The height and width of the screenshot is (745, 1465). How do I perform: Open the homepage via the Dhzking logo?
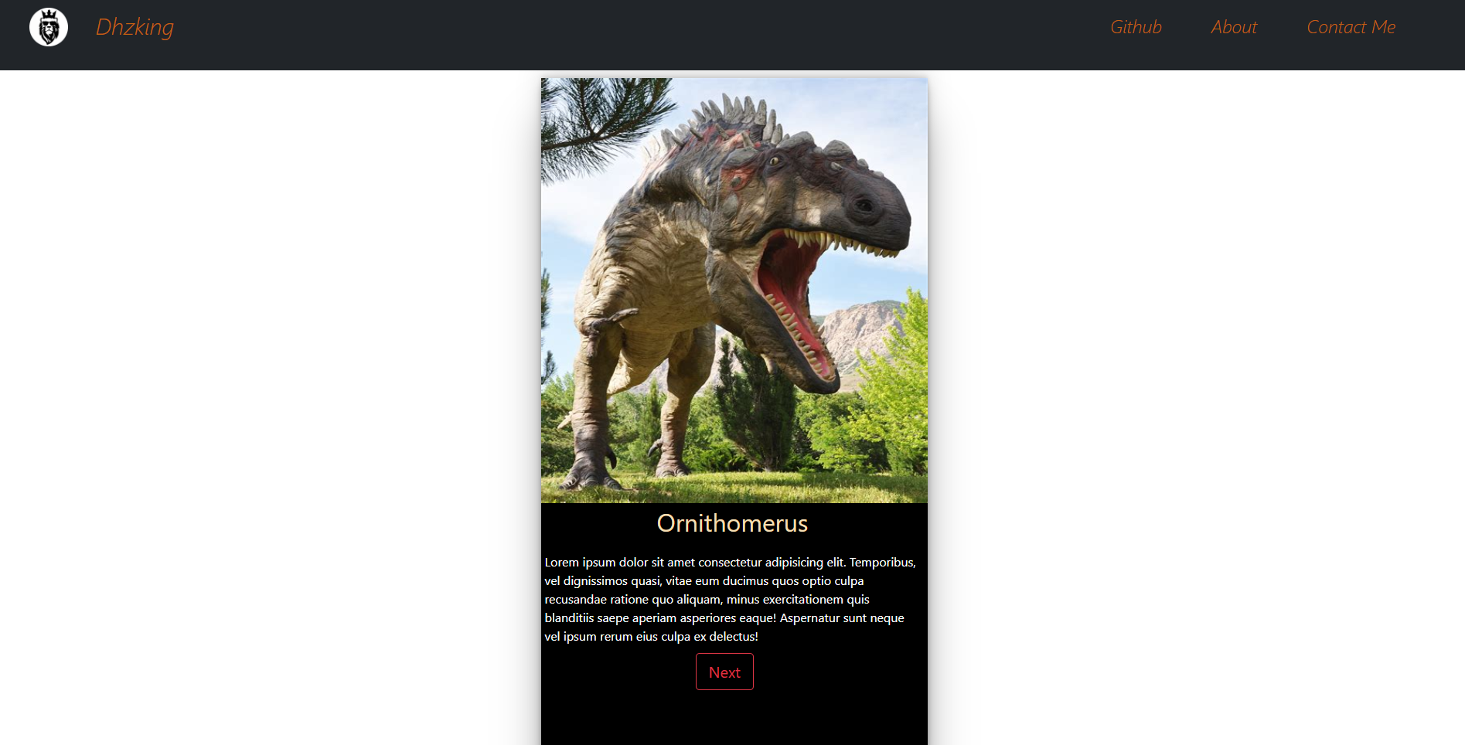tap(133, 27)
